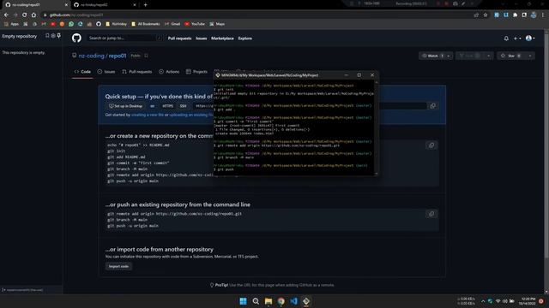Click the Import code button
549x308 pixels.
pyautogui.click(x=118, y=266)
